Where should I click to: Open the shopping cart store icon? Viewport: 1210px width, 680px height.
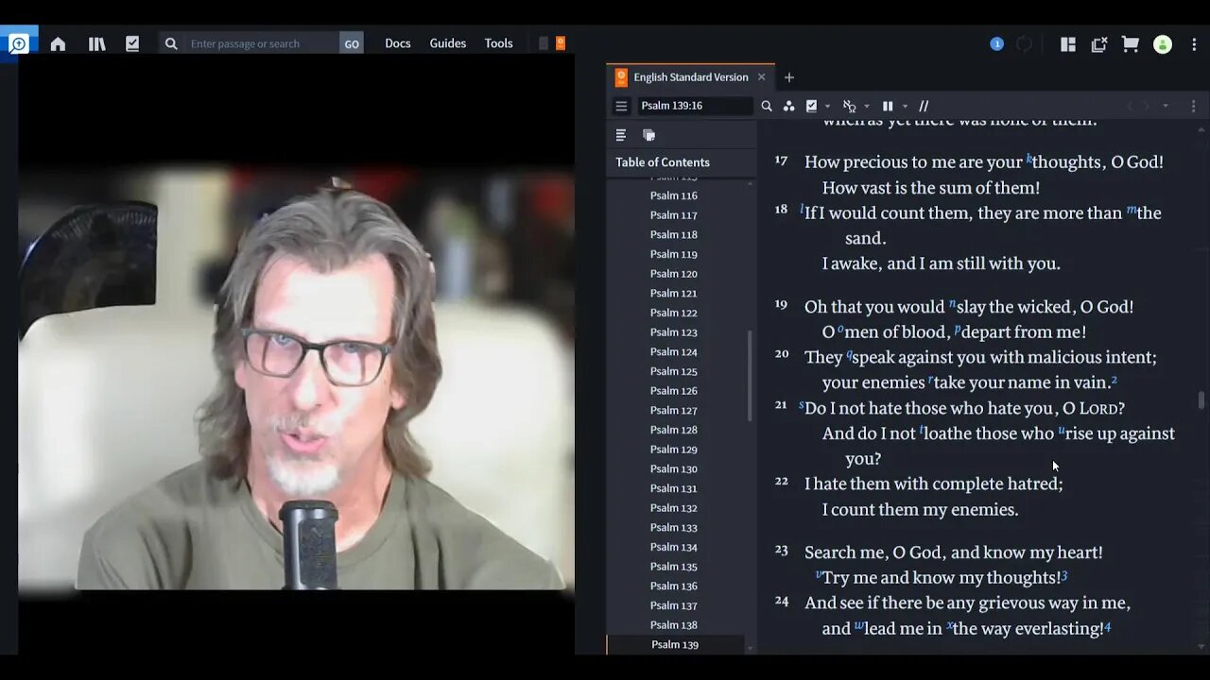(x=1130, y=43)
